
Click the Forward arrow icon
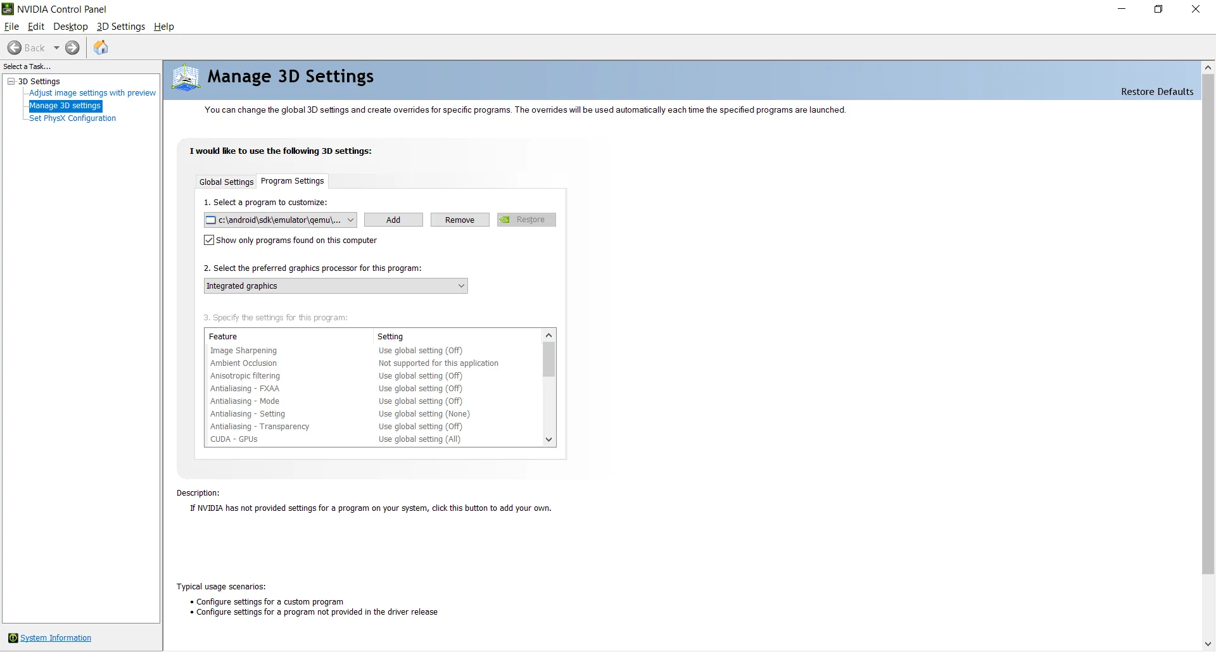coord(73,48)
